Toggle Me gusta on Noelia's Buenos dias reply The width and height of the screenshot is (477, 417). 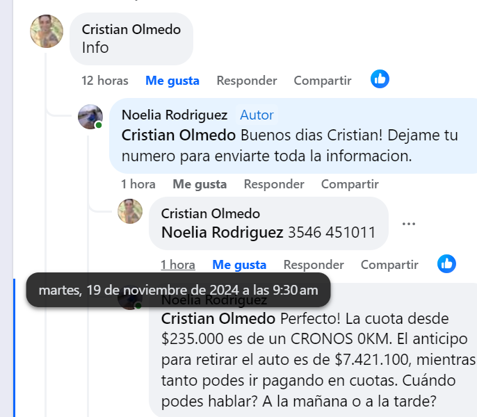click(200, 184)
